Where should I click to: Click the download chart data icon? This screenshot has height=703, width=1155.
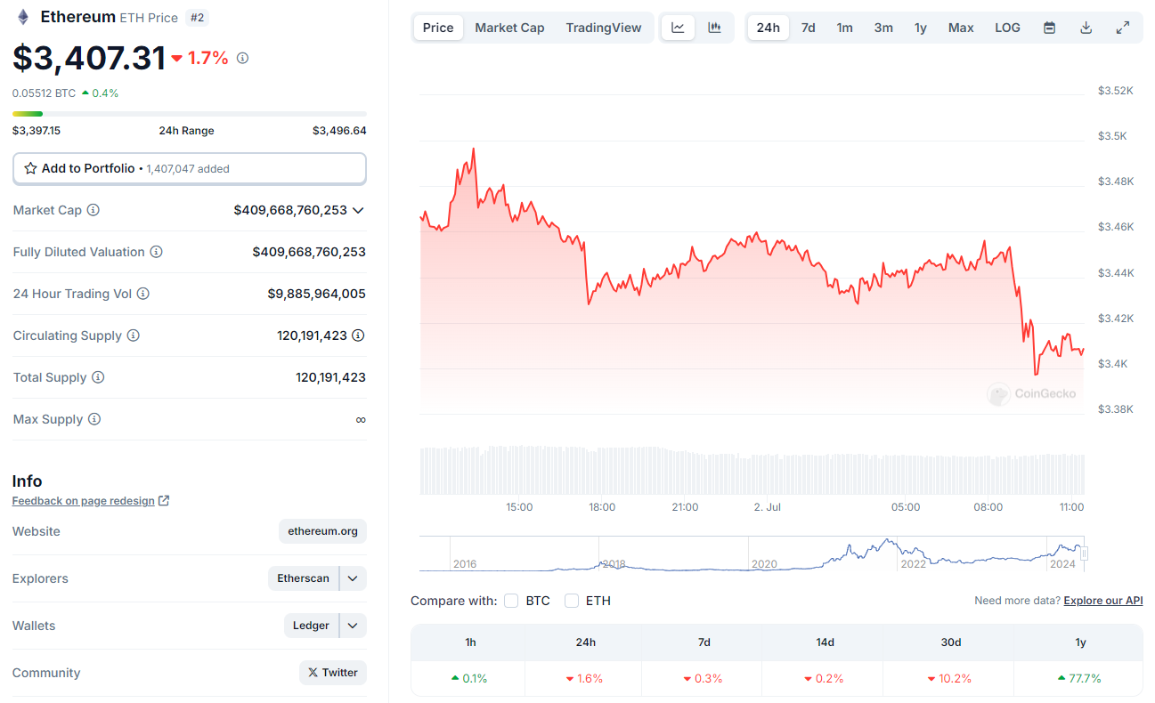pyautogui.click(x=1086, y=28)
